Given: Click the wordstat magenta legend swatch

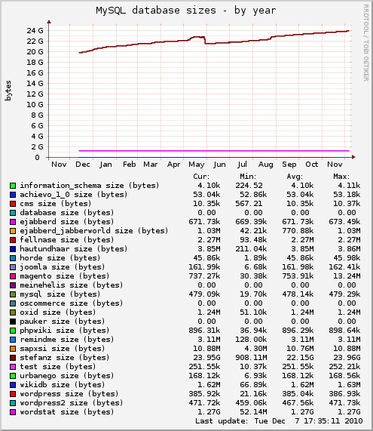Looking at the screenshot, I should click(13, 412).
